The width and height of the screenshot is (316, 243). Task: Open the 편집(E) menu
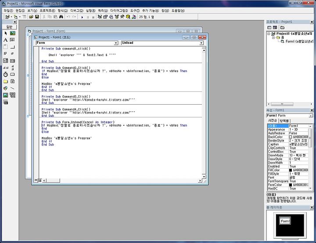point(20,11)
